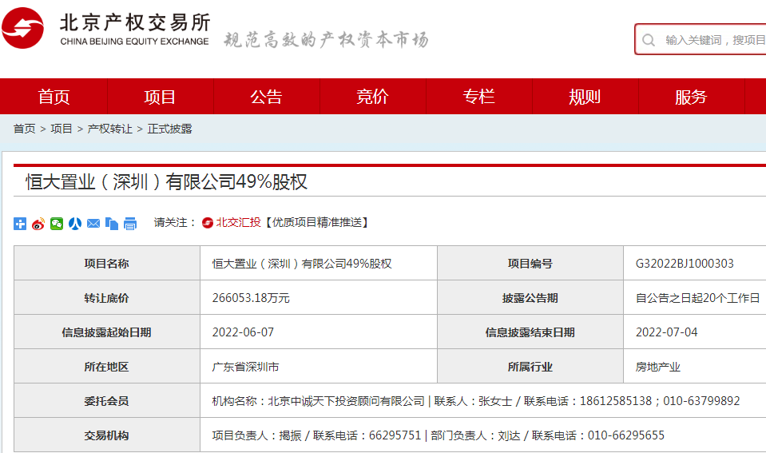The image size is (766, 453).
Task: Select the end date 2022-07-04
Action: 666,332
